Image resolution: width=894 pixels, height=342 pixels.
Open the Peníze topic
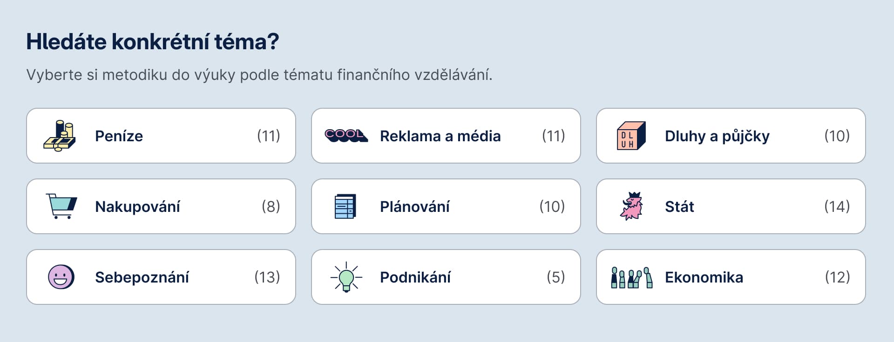click(x=119, y=136)
